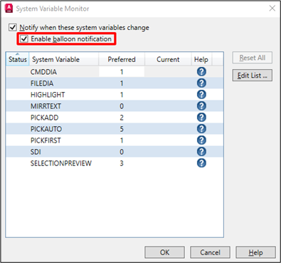Image resolution: width=281 pixels, height=263 pixels.
Task: Select the PICKFIRST row name
Action: 46,140
